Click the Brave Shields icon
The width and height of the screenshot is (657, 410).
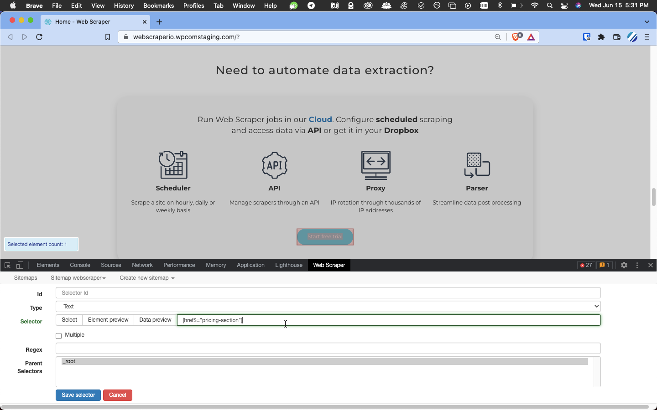(x=516, y=37)
